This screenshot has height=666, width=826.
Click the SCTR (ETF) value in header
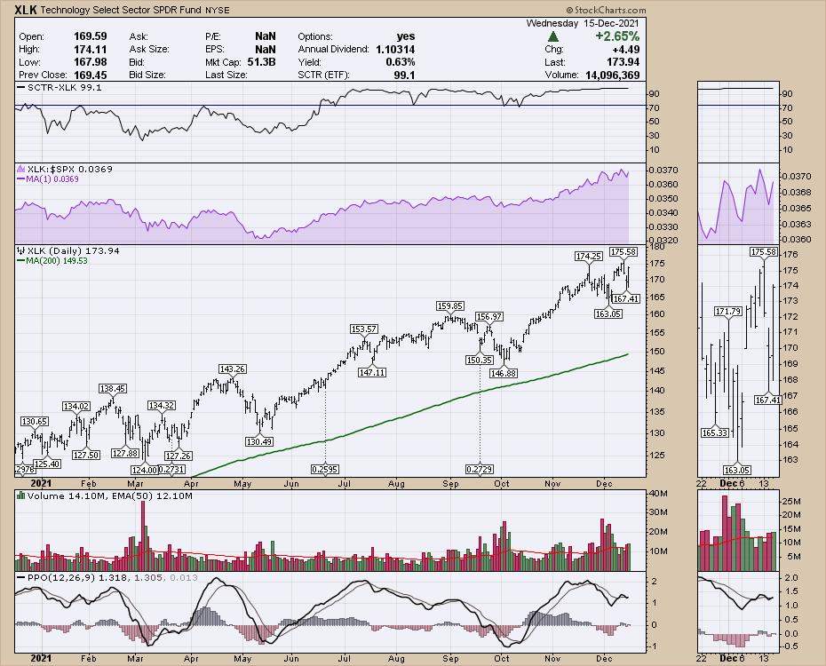[x=404, y=75]
